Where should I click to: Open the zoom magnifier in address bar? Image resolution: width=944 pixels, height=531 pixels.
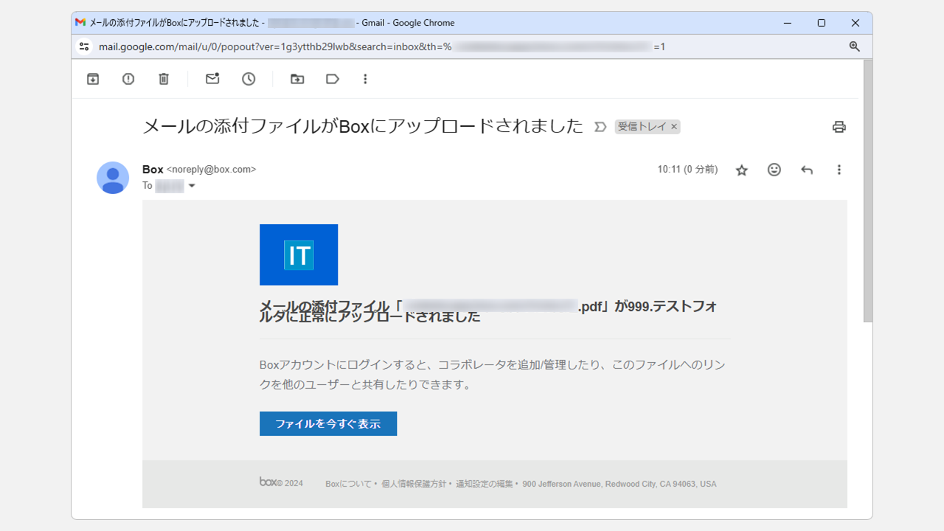[x=854, y=46]
